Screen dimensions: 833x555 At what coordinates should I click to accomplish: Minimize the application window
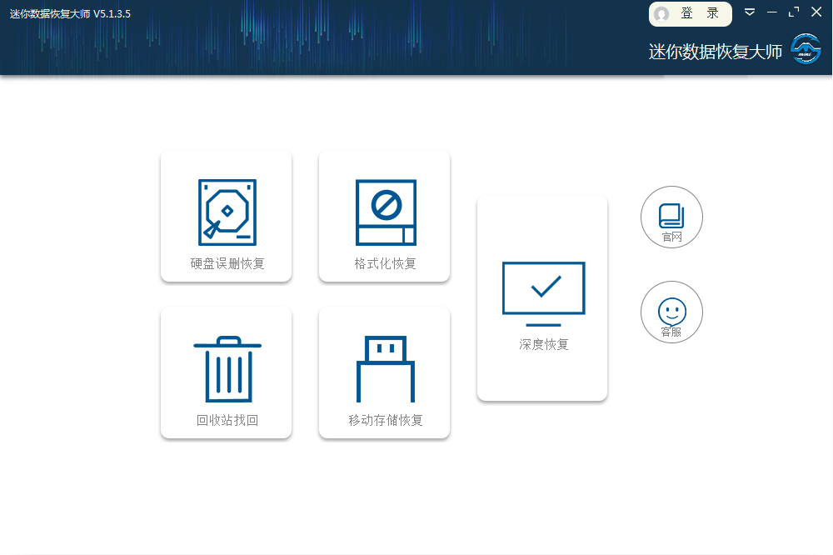[x=771, y=12]
